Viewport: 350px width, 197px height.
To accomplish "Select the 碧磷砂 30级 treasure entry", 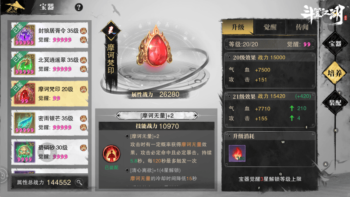I will (49, 152).
